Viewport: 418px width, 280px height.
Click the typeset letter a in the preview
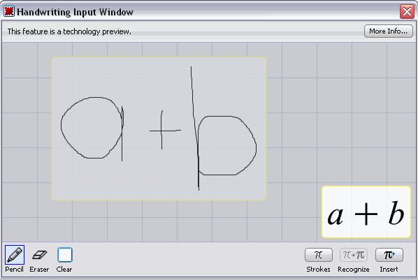pyautogui.click(x=335, y=216)
